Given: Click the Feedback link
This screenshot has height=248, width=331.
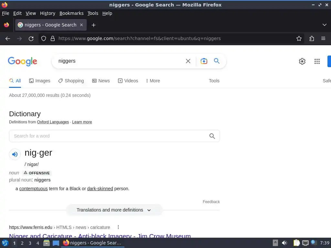Looking at the screenshot, I should coord(211,202).
